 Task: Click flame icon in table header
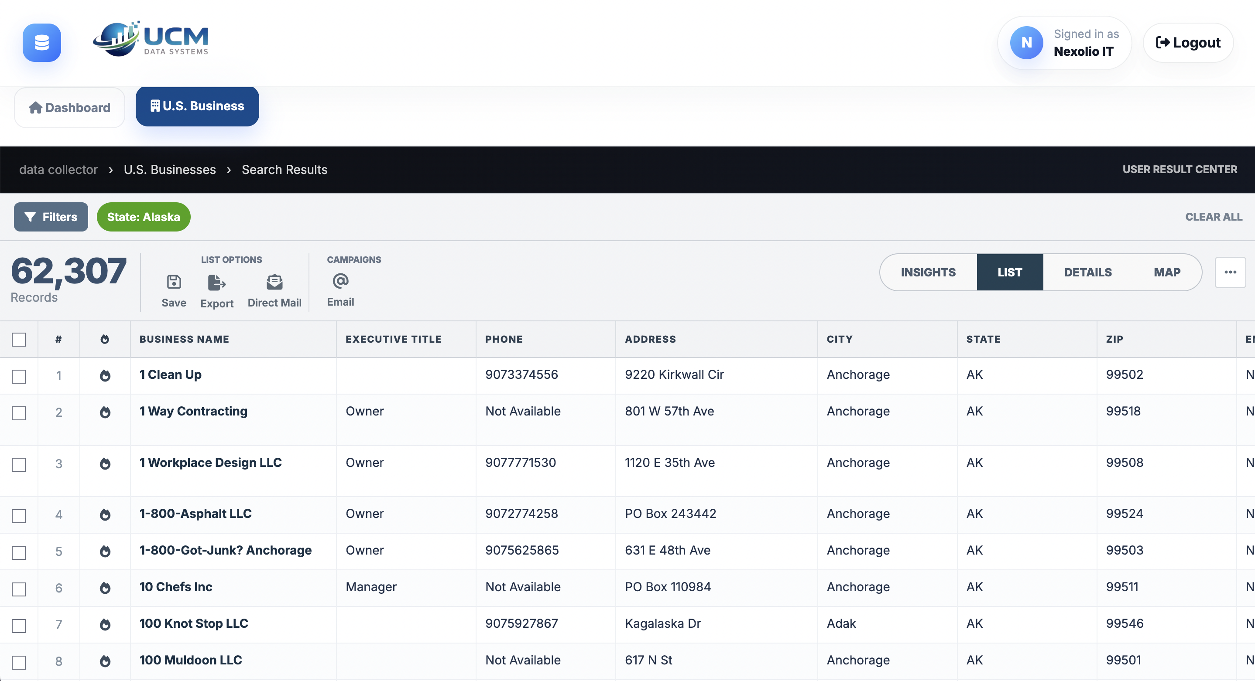pos(105,339)
